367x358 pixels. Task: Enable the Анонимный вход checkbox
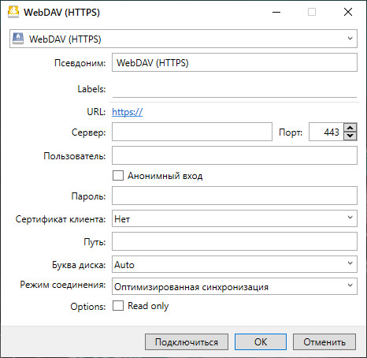coord(118,175)
